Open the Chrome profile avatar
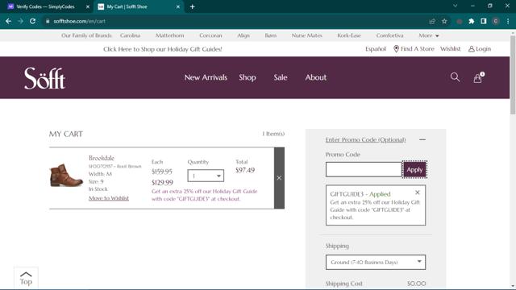516x290 pixels. tap(496, 21)
